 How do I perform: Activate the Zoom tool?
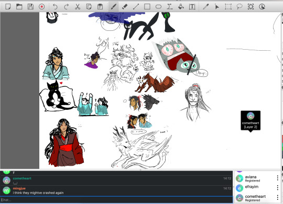[251, 7]
